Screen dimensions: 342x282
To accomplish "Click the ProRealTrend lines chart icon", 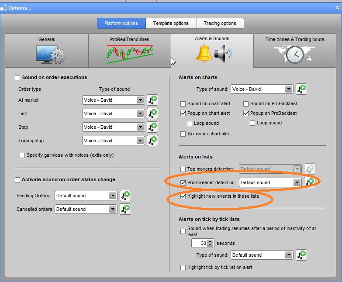I will (130, 54).
